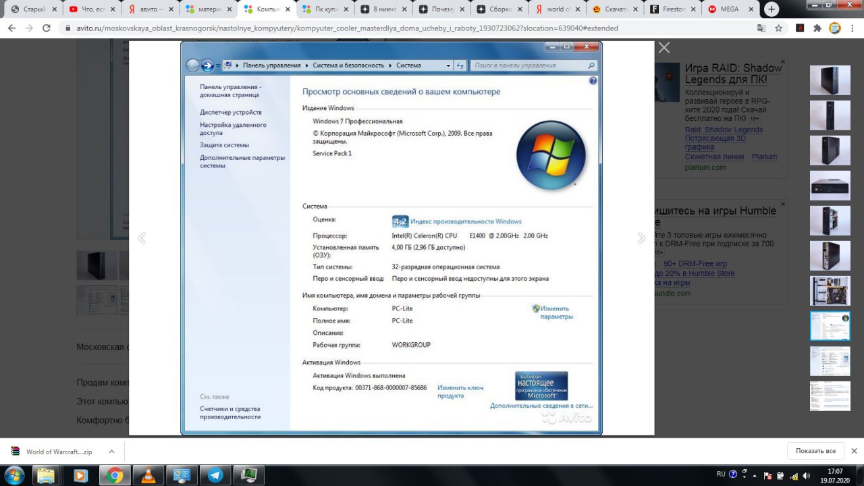Select the thumbnail showing the open case interior

coord(830,291)
